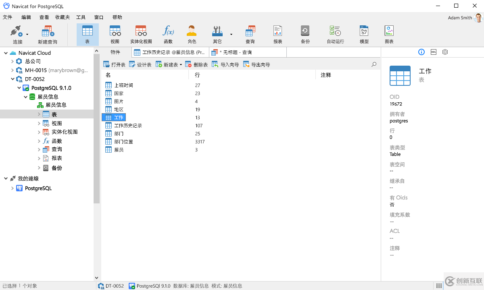Open the 工具 menu

pos(81,17)
